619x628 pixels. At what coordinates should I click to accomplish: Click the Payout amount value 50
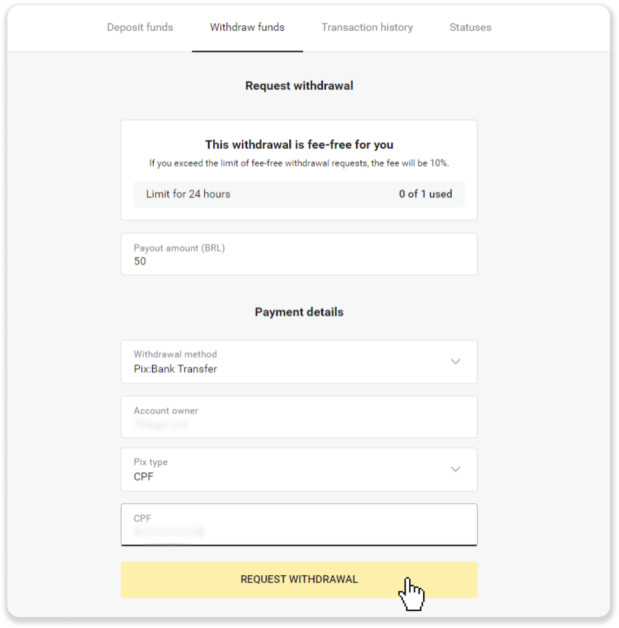tap(140, 261)
